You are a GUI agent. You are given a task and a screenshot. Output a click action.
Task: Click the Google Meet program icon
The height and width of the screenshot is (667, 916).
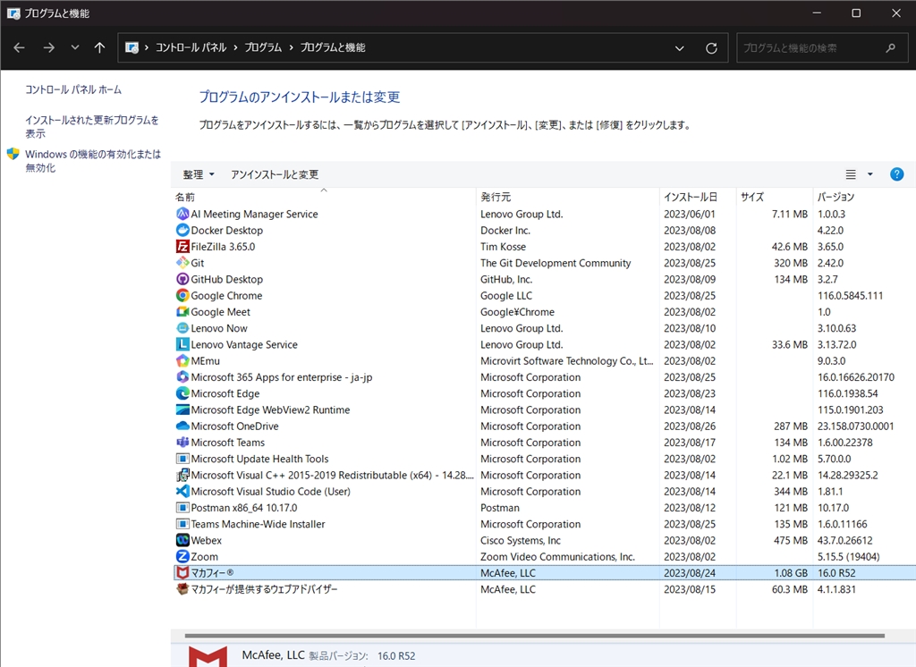click(x=182, y=312)
